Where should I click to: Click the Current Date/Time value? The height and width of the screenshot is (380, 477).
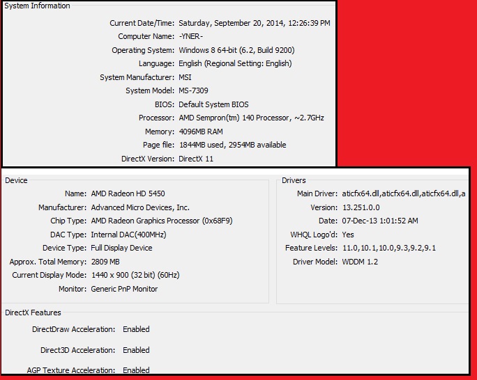click(254, 23)
